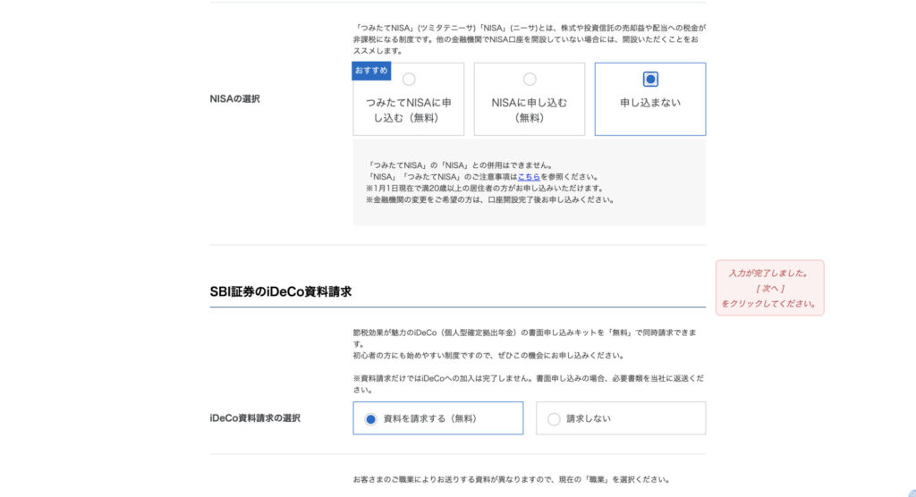Viewport: 916px width, 497px height.
Task: Click the note ※資料請求だけではiDeCoへの加入は完了しません
Action: (528, 383)
